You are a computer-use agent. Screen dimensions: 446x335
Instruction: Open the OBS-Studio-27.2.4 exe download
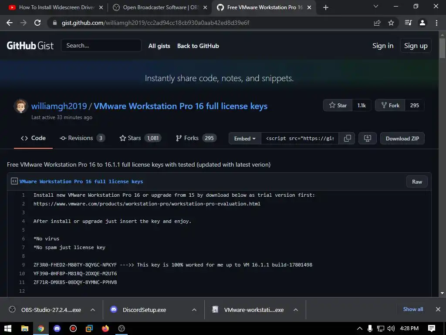45,310
